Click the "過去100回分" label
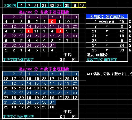 point(97,55)
